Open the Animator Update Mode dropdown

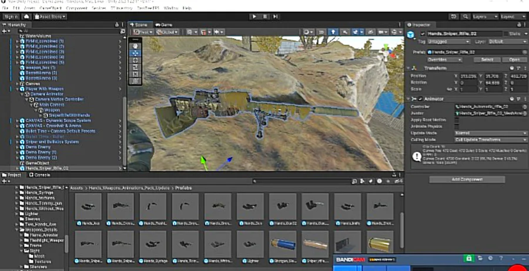[491, 133]
